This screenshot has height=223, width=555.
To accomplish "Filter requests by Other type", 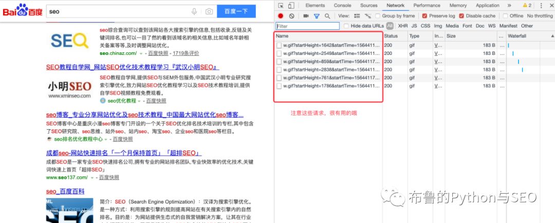I will (x=527, y=26).
